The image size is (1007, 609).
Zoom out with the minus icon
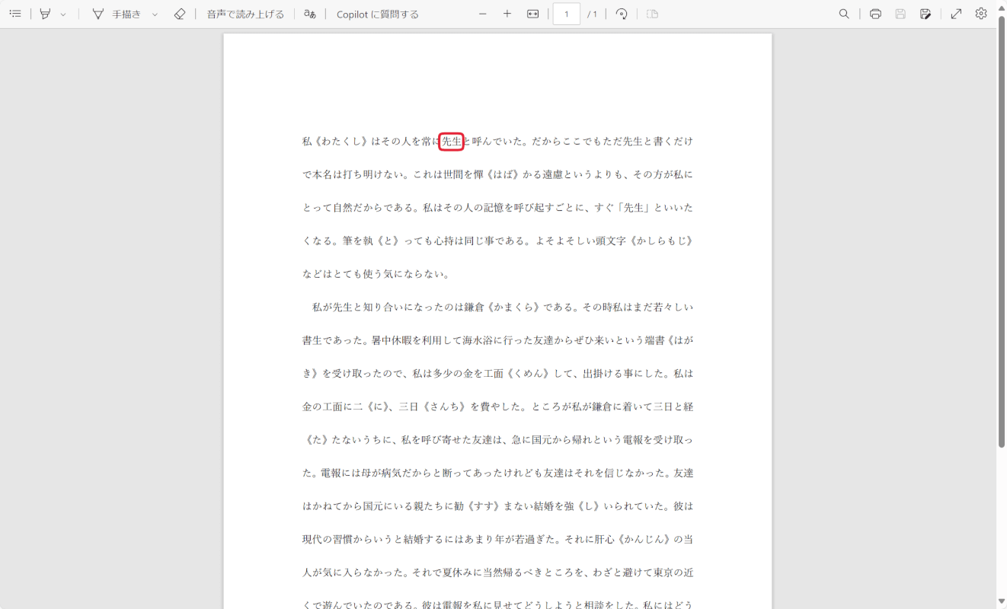point(482,14)
